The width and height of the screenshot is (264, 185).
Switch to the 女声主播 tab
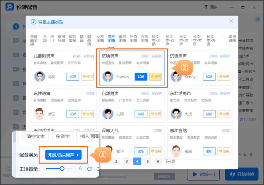click(x=100, y=39)
